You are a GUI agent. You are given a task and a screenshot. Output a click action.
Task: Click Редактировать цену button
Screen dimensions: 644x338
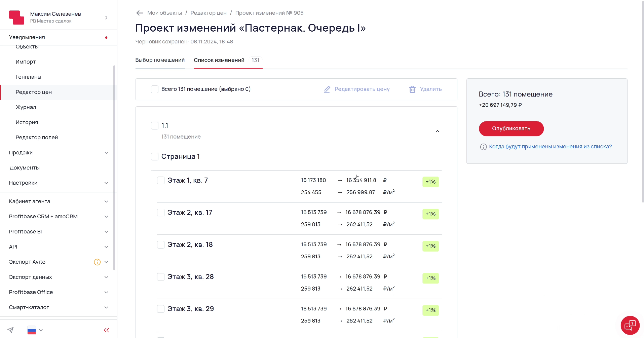click(356, 89)
